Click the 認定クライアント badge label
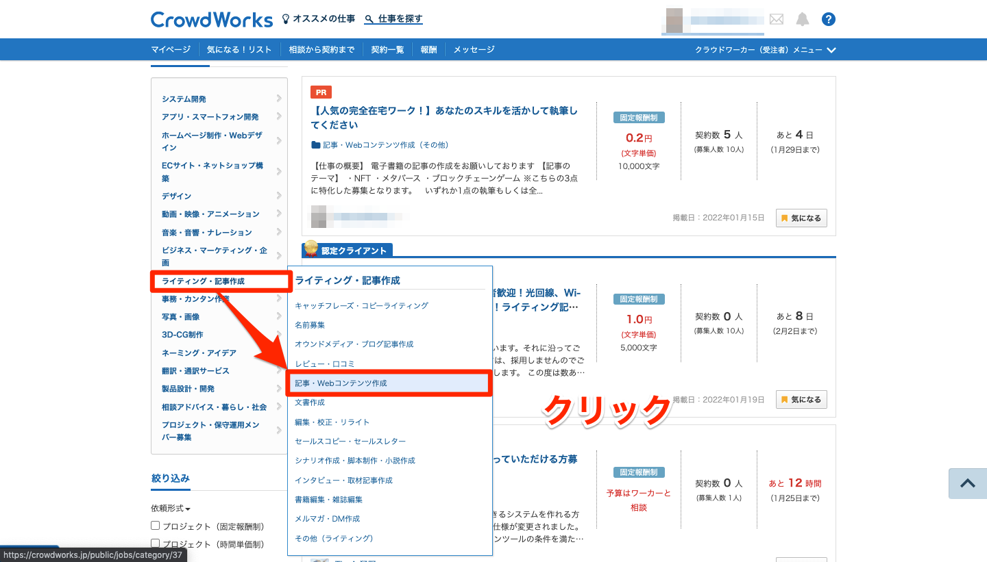The width and height of the screenshot is (987, 562). coord(348,251)
